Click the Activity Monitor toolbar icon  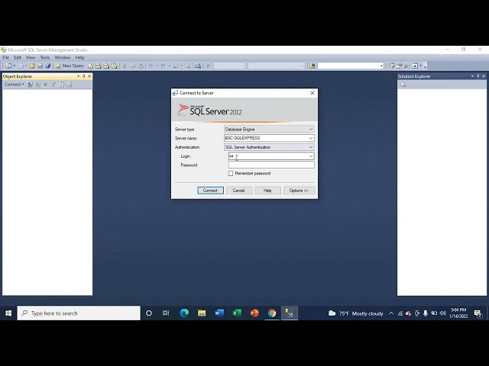[x=198, y=66]
